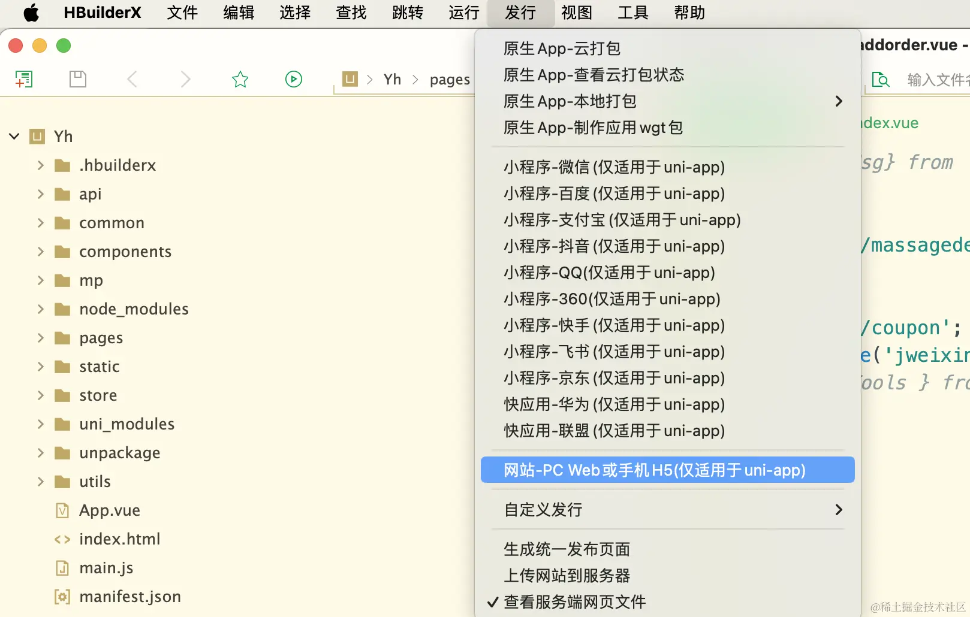Select 上传网站到服务器 menu item
970x617 pixels.
coord(668,576)
